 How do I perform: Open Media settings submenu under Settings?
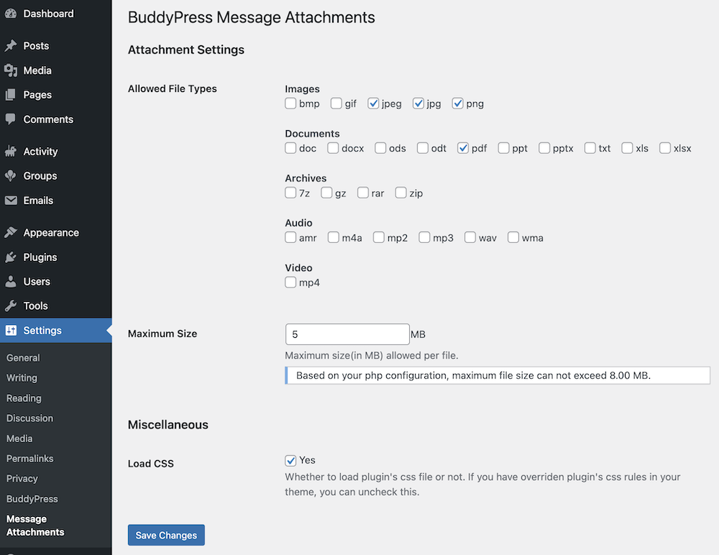(x=19, y=439)
